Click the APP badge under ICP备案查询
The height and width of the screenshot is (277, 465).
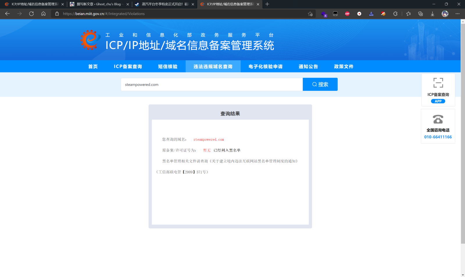(x=438, y=101)
